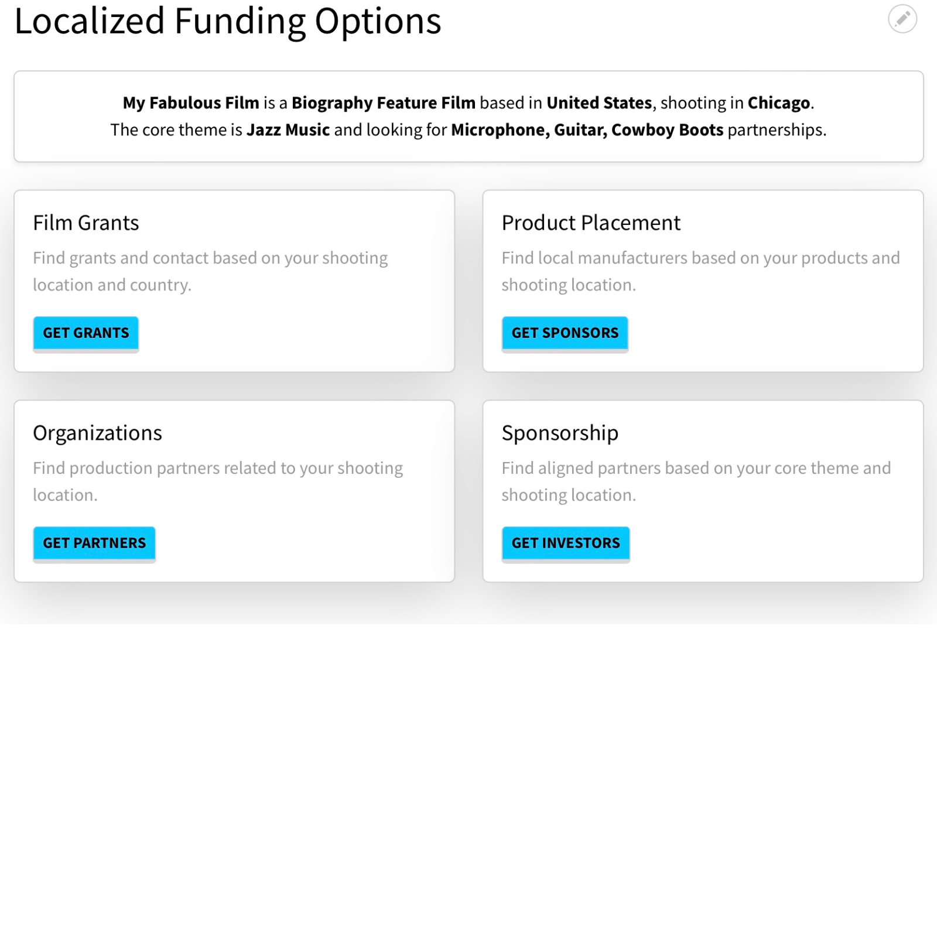Viewport: 937px width, 937px height.
Task: Select the Product Placement card heading
Action: click(x=590, y=223)
